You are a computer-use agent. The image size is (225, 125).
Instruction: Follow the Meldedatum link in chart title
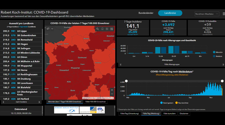[x=185, y=72]
